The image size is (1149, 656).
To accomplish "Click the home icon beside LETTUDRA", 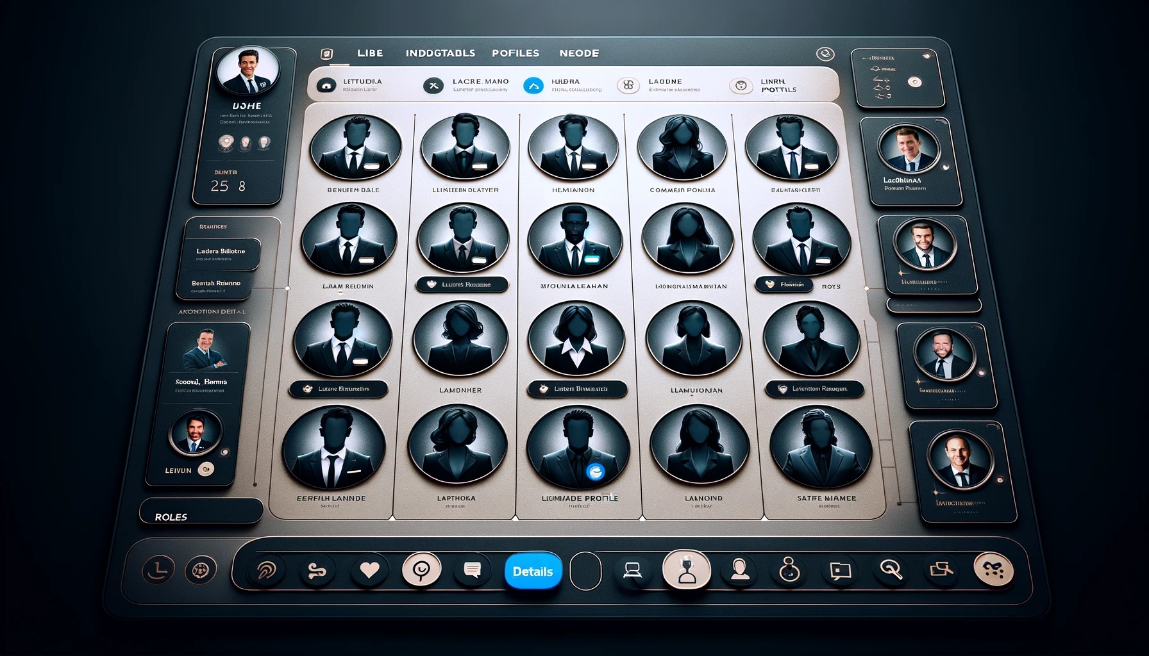I will coord(326,85).
